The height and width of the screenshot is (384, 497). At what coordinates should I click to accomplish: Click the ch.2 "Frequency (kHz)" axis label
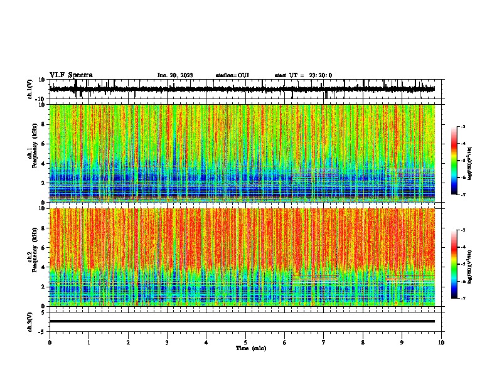35,250
